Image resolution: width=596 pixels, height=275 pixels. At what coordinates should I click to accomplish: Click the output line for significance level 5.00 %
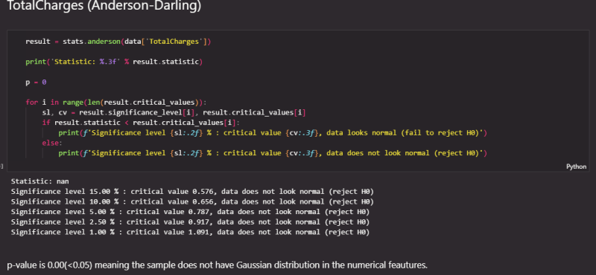pyautogui.click(x=190, y=212)
